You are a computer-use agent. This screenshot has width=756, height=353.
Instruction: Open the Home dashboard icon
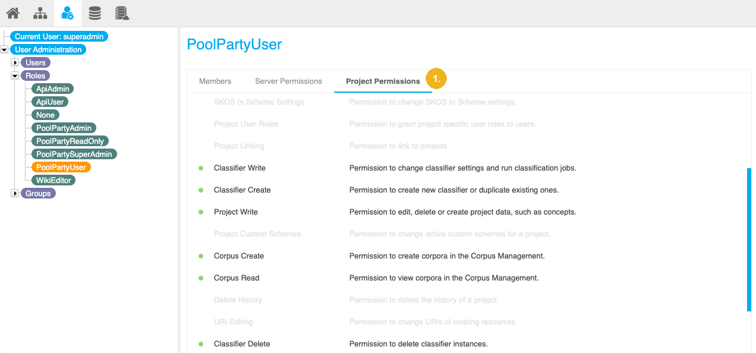point(12,12)
